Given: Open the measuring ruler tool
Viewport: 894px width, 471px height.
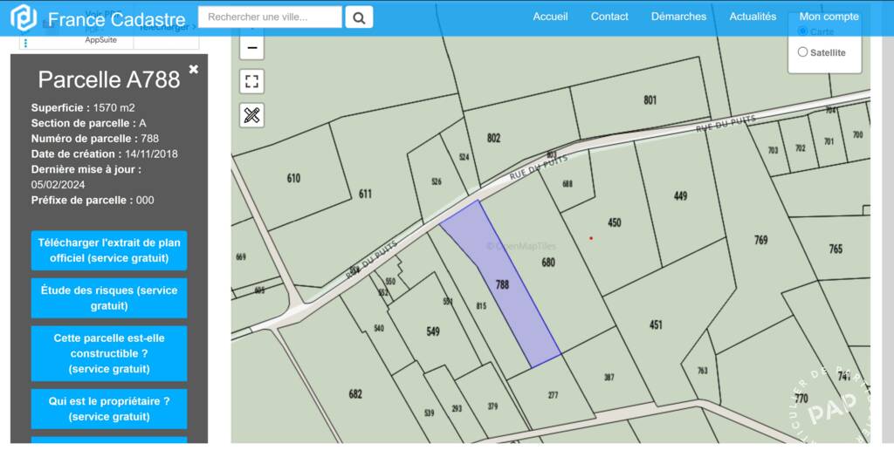Looking at the screenshot, I should pos(252,116).
